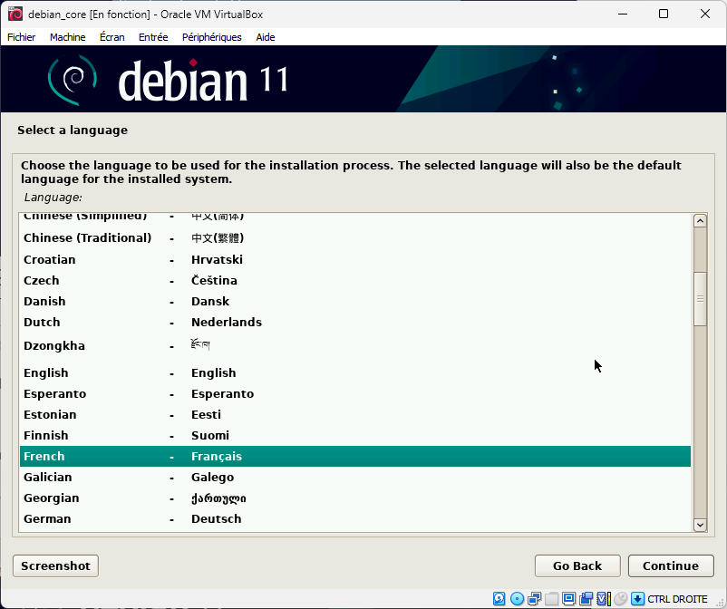The height and width of the screenshot is (609, 727).
Task: Click the language list scroll down arrow
Action: [x=700, y=525]
